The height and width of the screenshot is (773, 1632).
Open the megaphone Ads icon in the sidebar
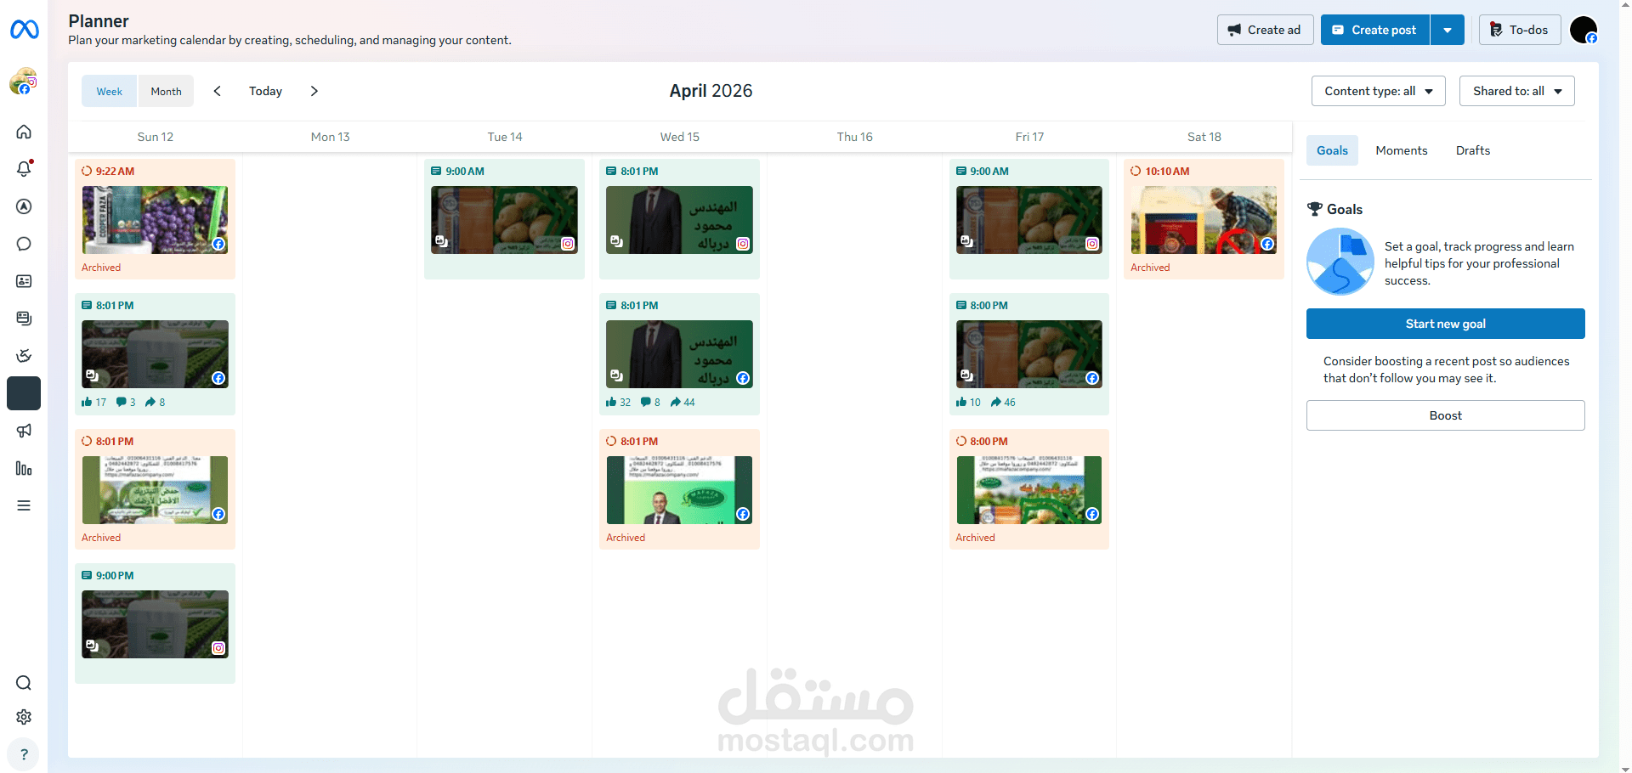tap(24, 431)
